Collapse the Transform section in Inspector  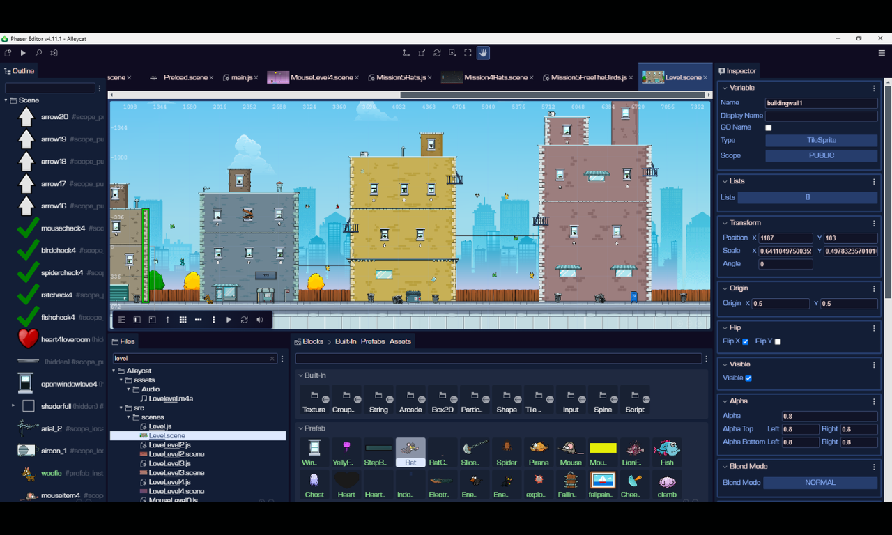pos(725,223)
